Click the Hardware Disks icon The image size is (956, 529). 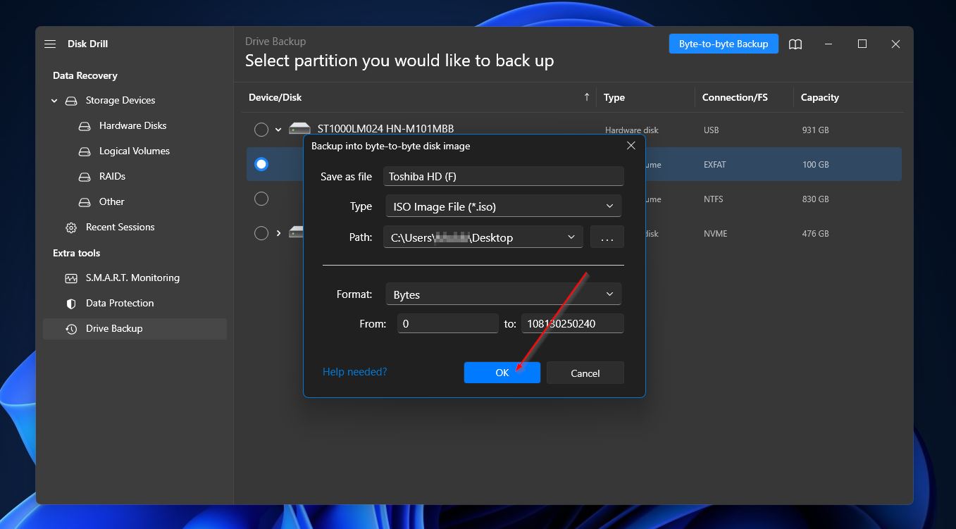85,126
